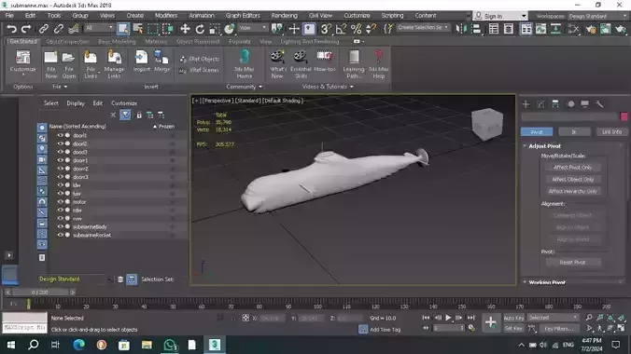Open the reference coordinate View dropdown
The image size is (631, 354).
252,28
